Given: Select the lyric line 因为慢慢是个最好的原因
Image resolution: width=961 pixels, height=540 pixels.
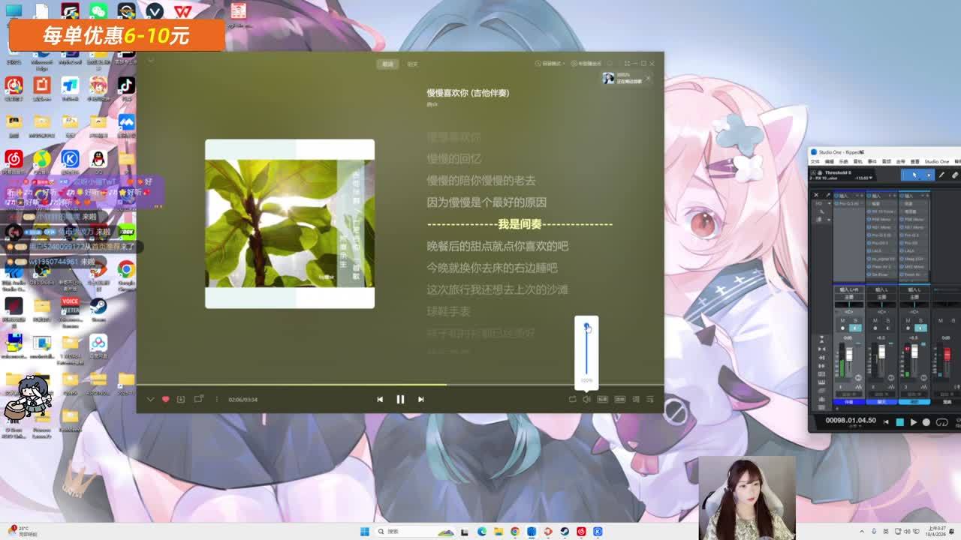Looking at the screenshot, I should [487, 202].
